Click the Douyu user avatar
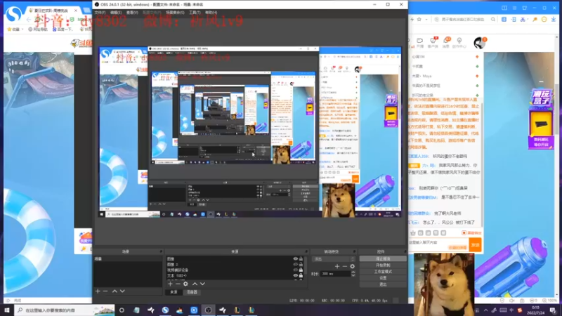562x316 pixels. [x=479, y=43]
